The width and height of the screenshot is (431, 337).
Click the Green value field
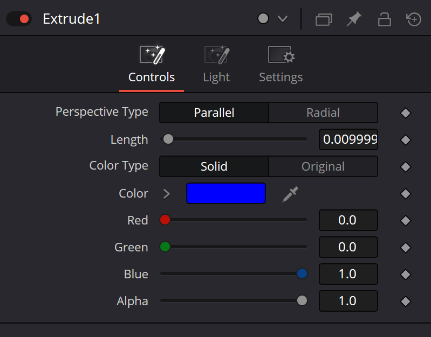click(x=348, y=247)
